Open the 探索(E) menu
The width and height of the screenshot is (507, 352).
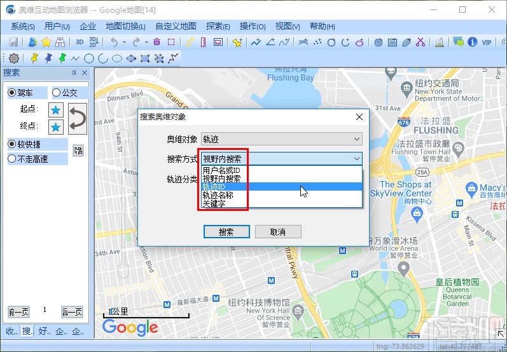218,27
